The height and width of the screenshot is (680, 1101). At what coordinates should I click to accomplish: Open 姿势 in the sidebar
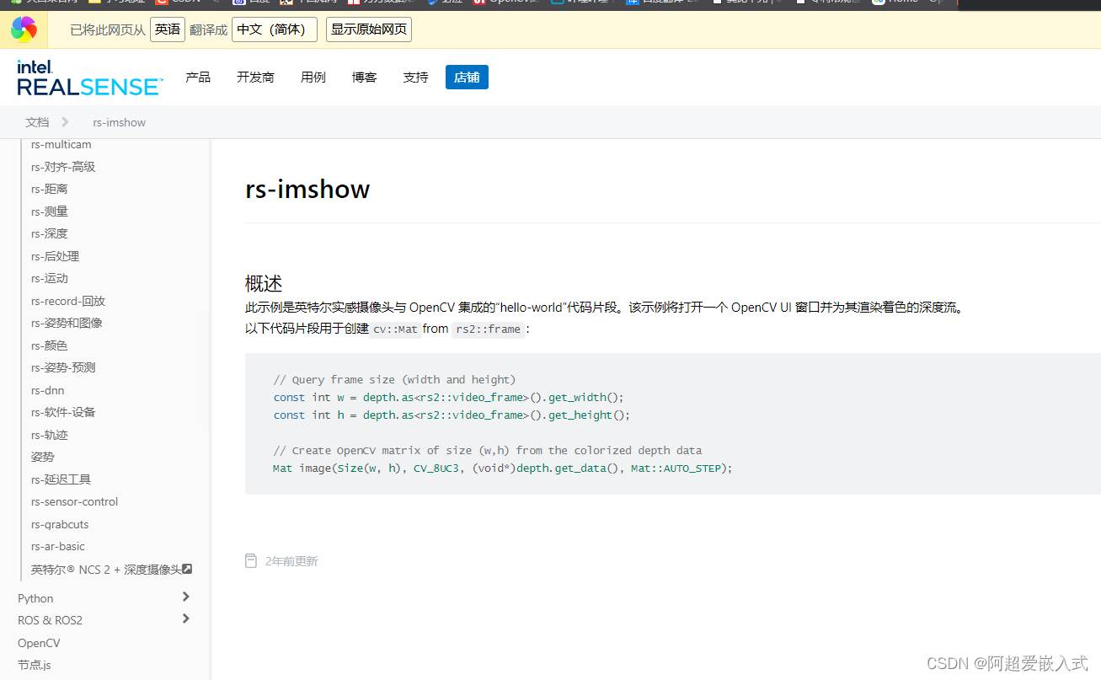tap(42, 457)
